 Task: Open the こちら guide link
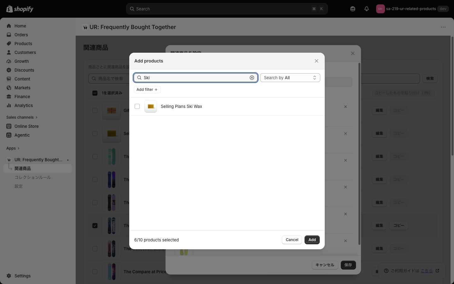click(x=427, y=271)
